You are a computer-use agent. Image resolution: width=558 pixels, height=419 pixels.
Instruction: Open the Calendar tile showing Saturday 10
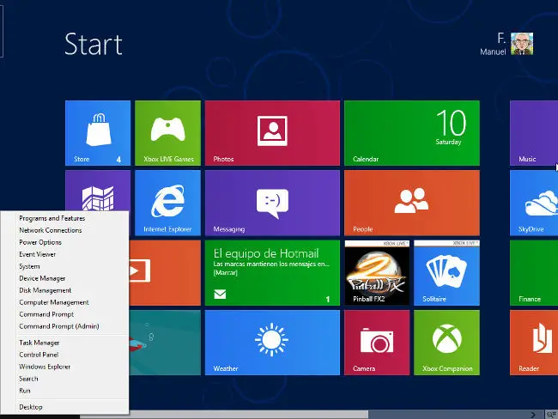412,133
